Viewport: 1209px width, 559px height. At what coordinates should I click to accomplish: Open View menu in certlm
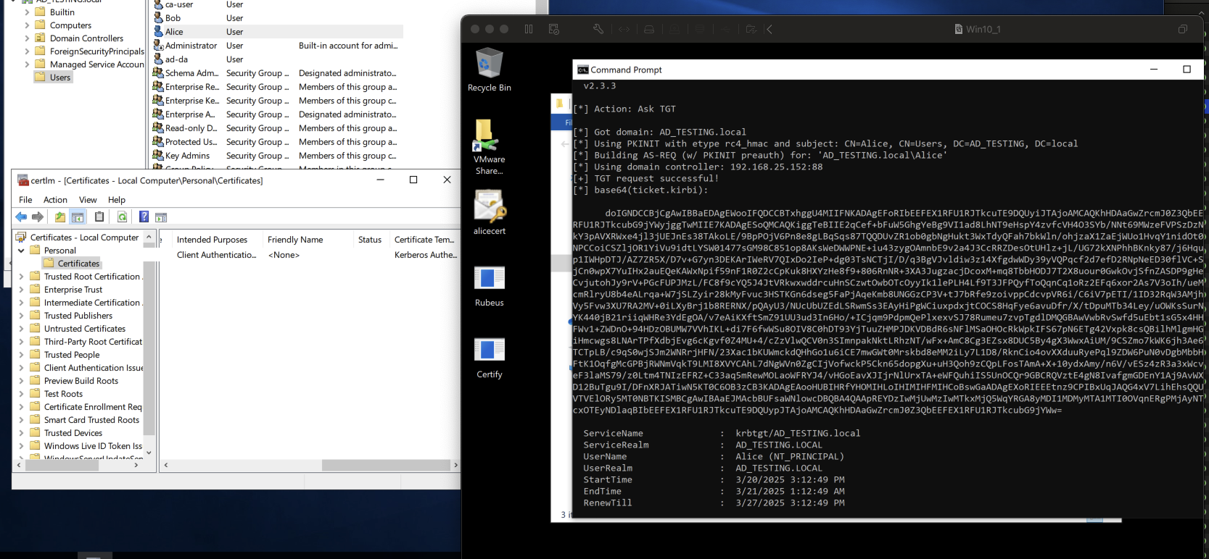(88, 200)
